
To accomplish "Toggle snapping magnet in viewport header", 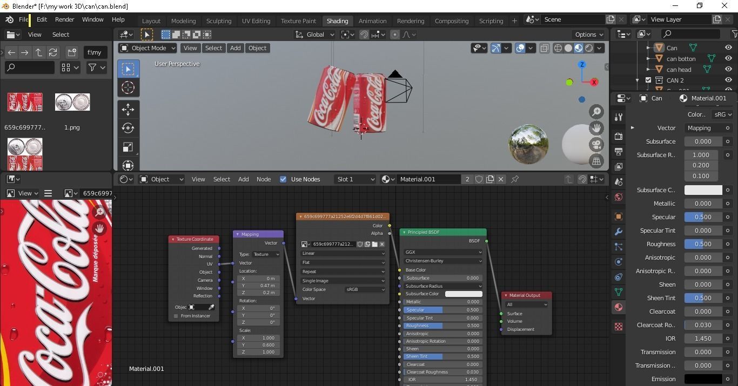I will click(365, 35).
